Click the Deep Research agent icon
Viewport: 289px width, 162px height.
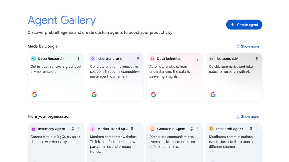(33, 58)
